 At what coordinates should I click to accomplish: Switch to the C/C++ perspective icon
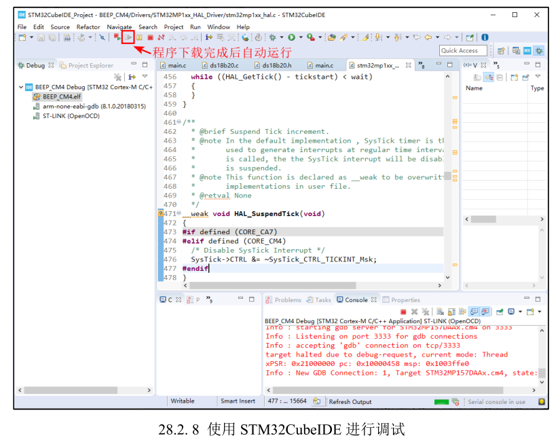pos(516,51)
